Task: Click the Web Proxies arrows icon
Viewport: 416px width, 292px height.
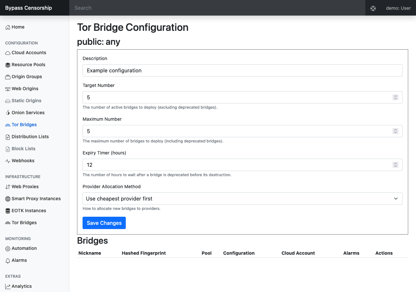Action: point(8,187)
